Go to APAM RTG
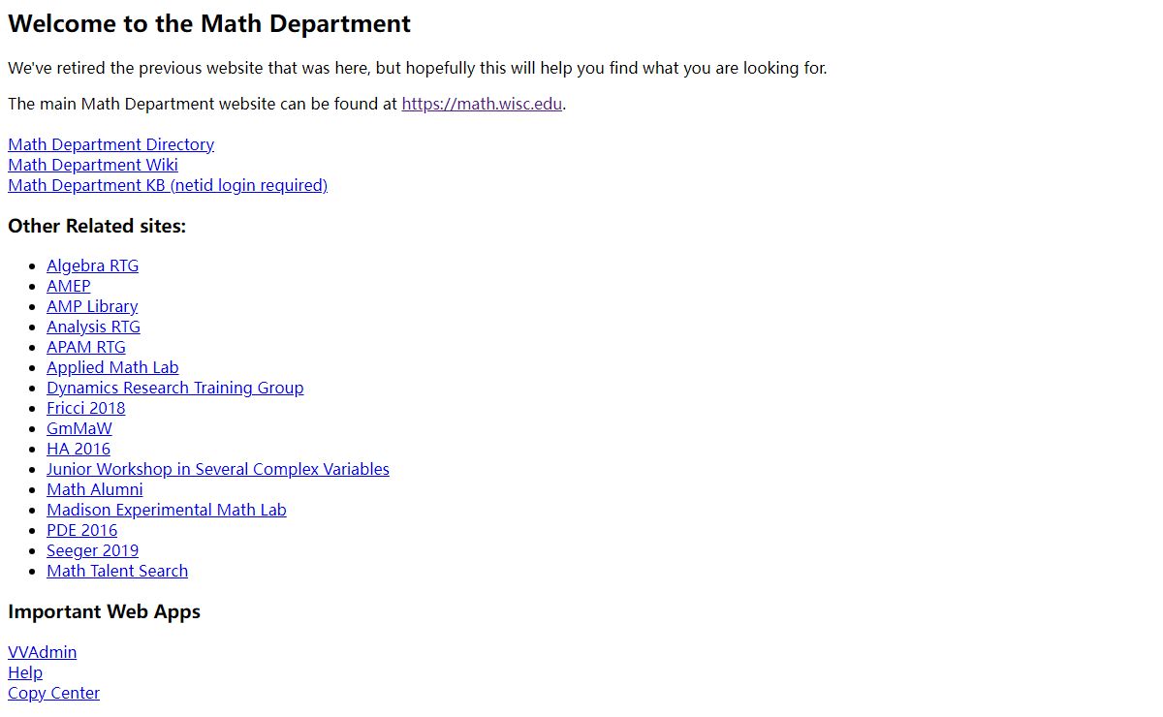This screenshot has width=1163, height=717. pos(86,347)
